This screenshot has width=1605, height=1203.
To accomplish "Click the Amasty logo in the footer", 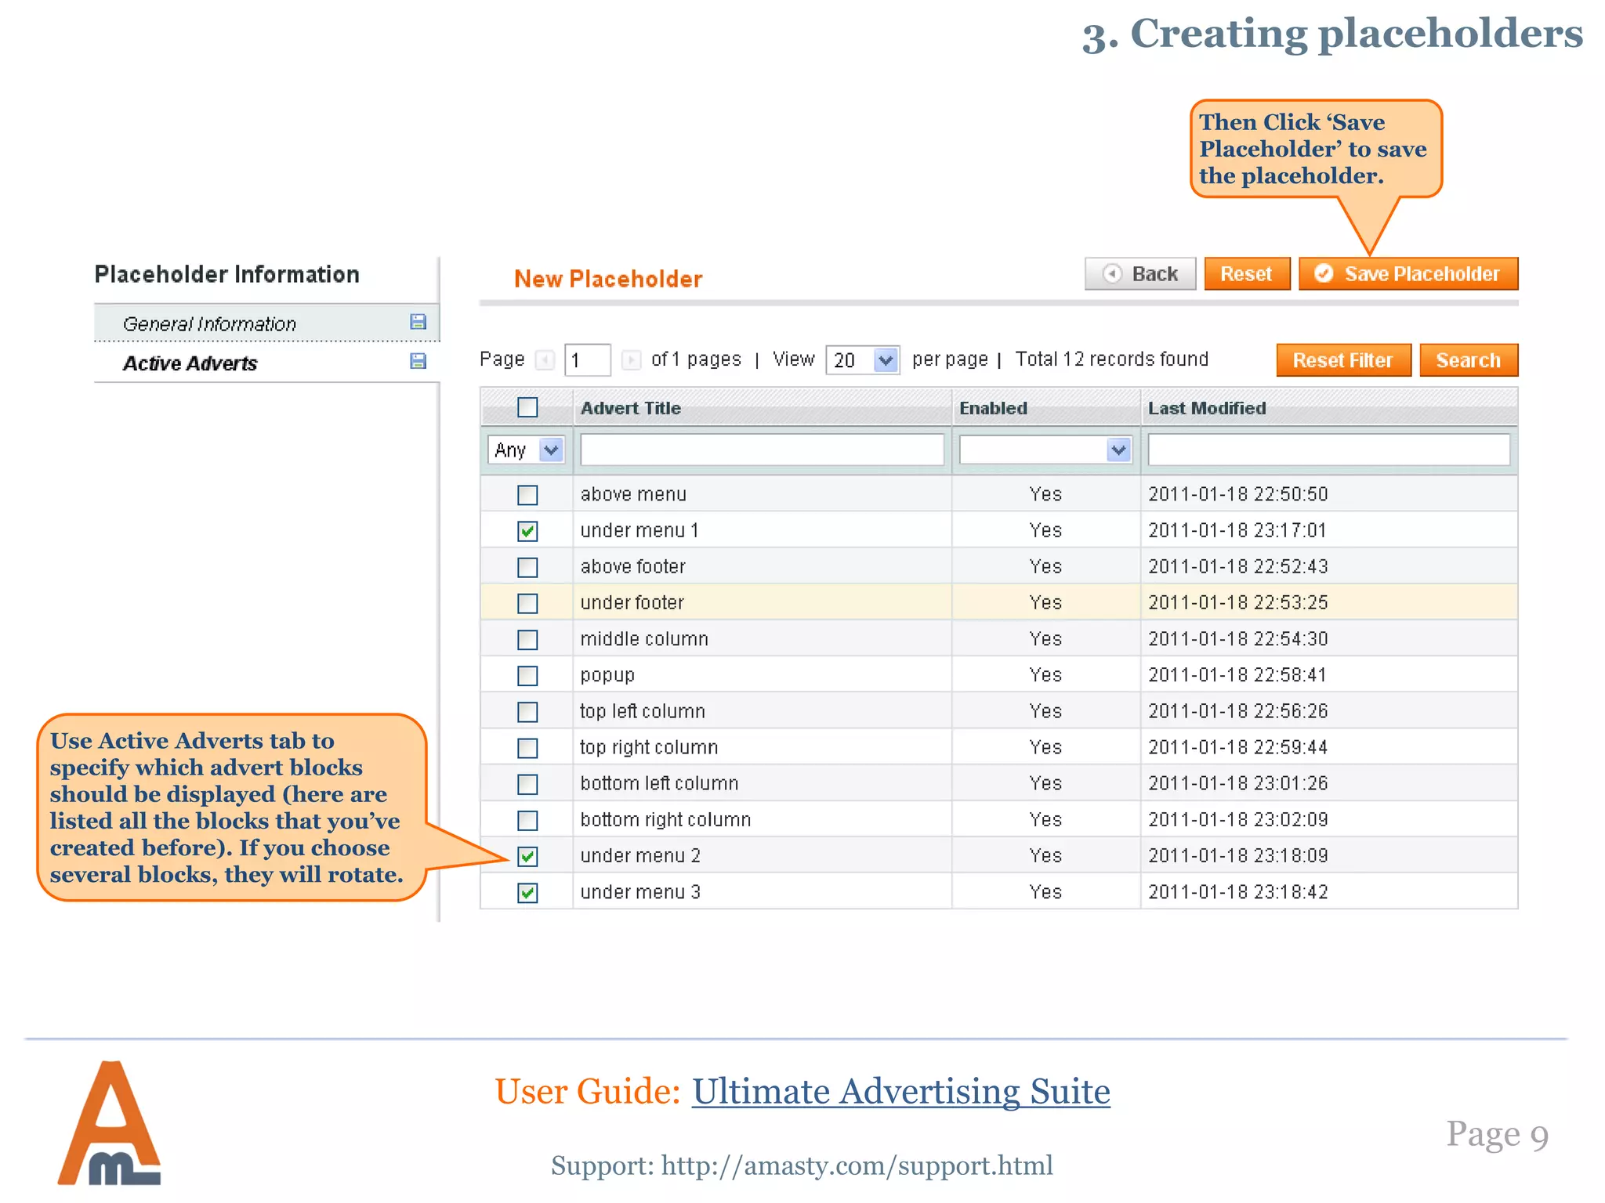I will [109, 1123].
